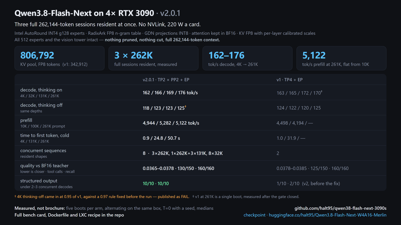Click the "same depths" sub-label
Screen dimensions: 401x225
click(x=30, y=111)
